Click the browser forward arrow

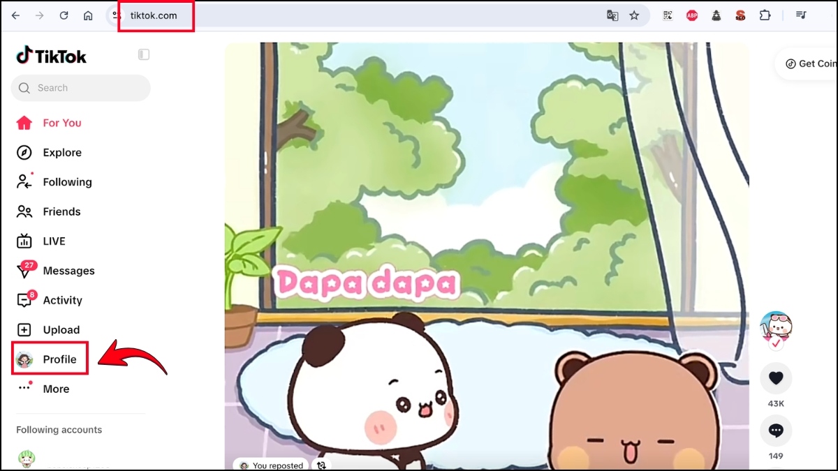[40, 15]
